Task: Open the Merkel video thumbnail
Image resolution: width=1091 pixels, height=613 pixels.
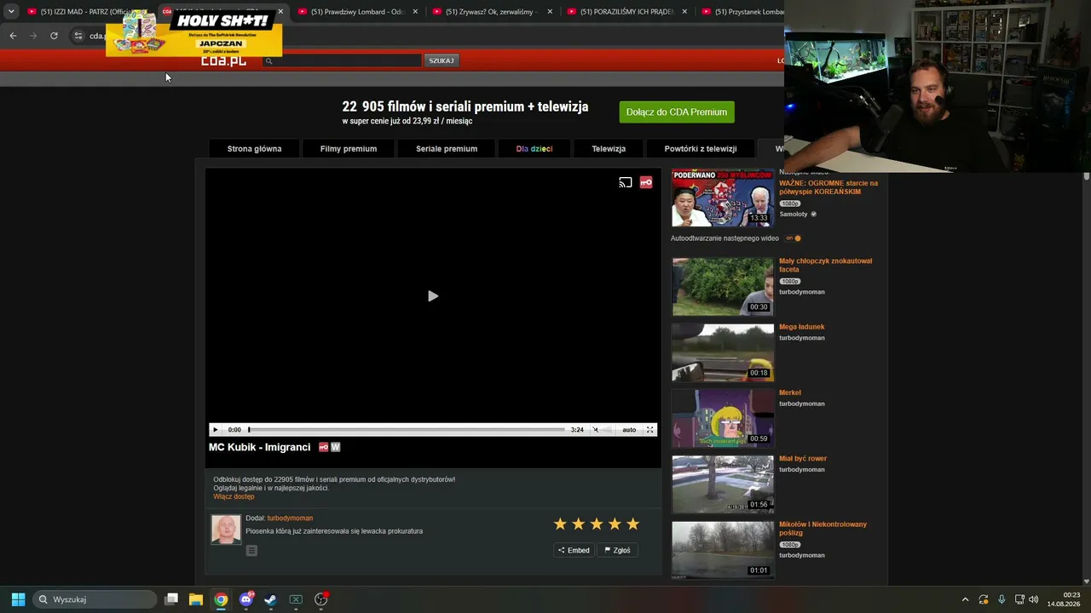Action: click(x=723, y=419)
